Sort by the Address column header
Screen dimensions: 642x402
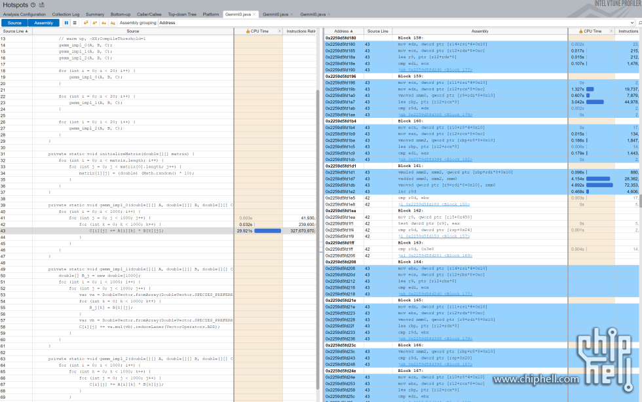coord(343,31)
